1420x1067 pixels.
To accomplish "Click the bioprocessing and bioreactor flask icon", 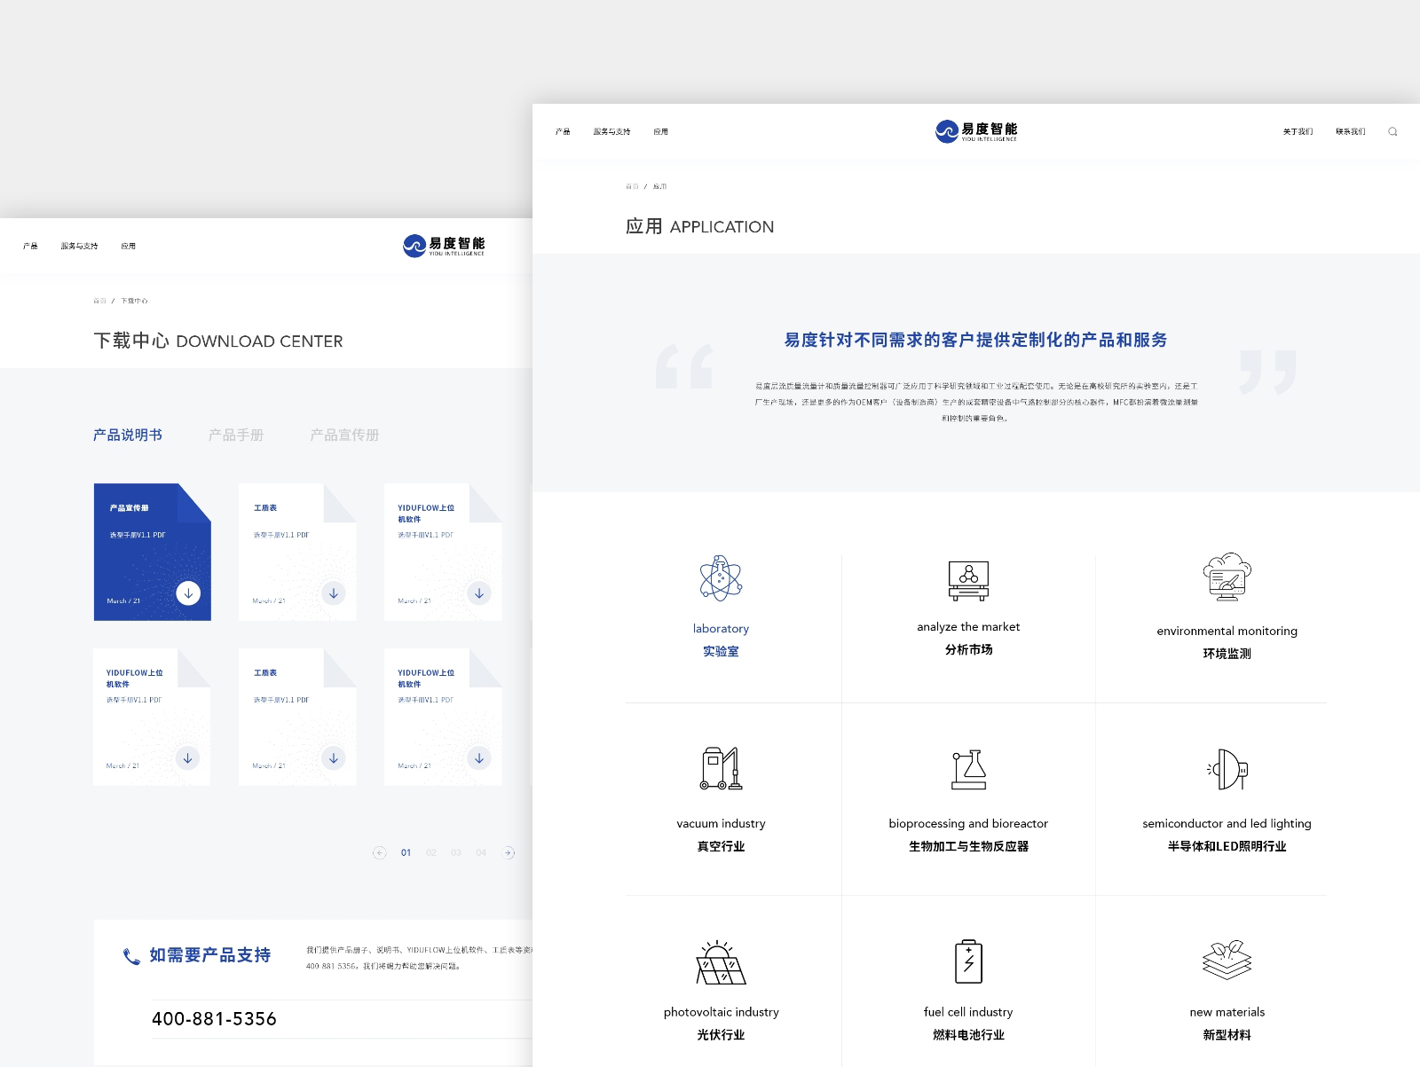I will [968, 770].
